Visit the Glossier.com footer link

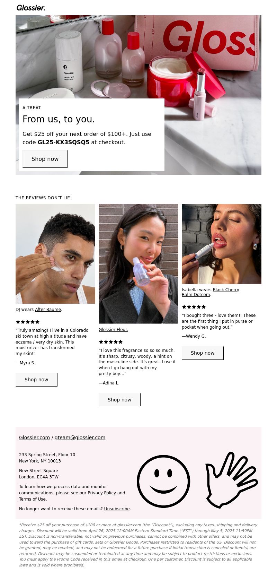[34, 437]
